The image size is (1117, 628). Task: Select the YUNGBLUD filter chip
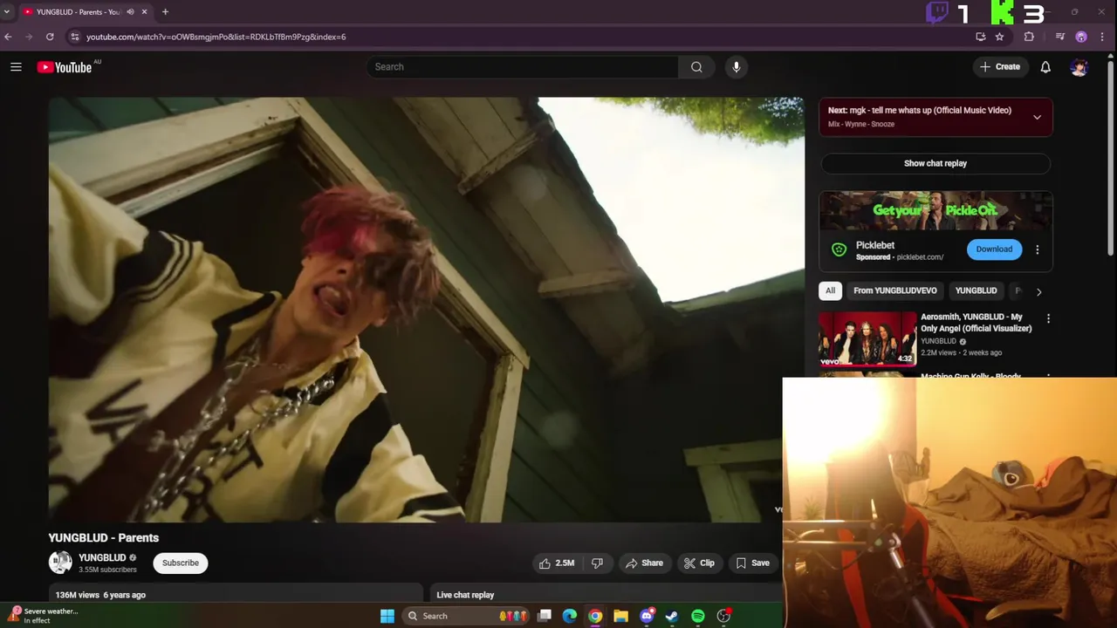click(x=976, y=290)
